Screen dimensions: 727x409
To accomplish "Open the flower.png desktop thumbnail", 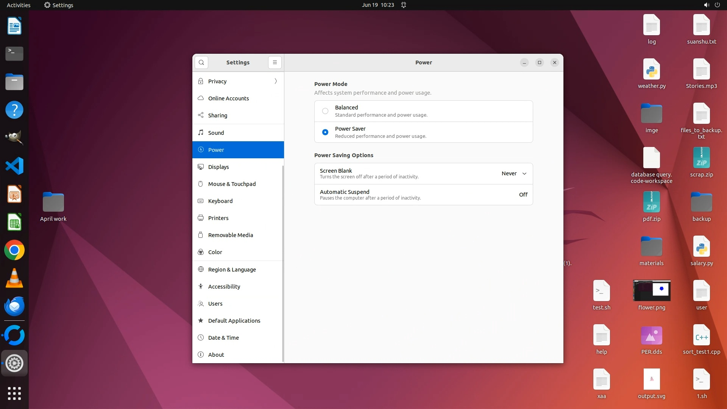I will click(x=651, y=291).
